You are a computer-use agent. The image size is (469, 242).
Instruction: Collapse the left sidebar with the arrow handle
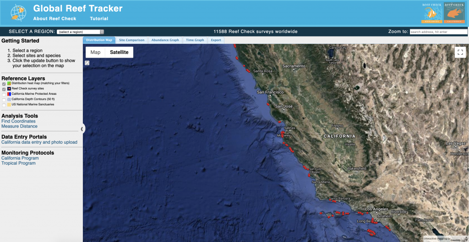click(x=82, y=129)
